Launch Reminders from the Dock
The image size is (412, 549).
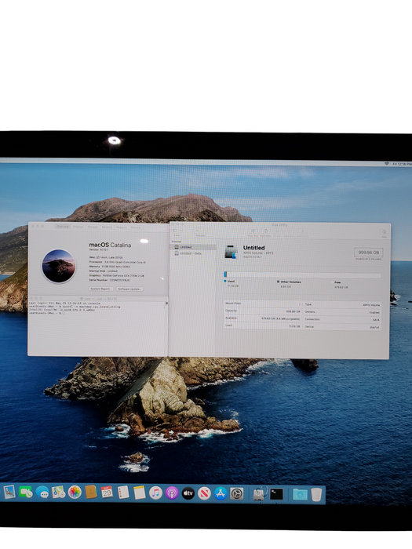[x=123, y=493]
